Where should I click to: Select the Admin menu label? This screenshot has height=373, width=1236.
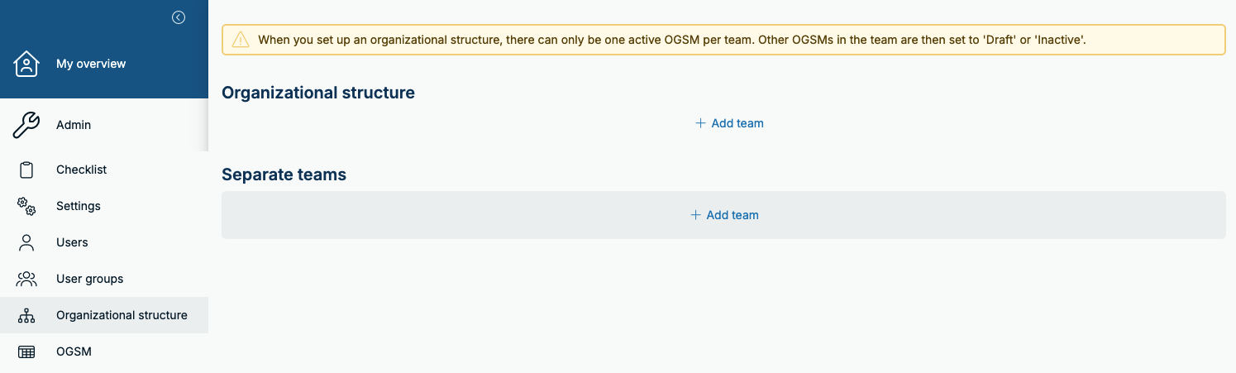click(x=74, y=125)
